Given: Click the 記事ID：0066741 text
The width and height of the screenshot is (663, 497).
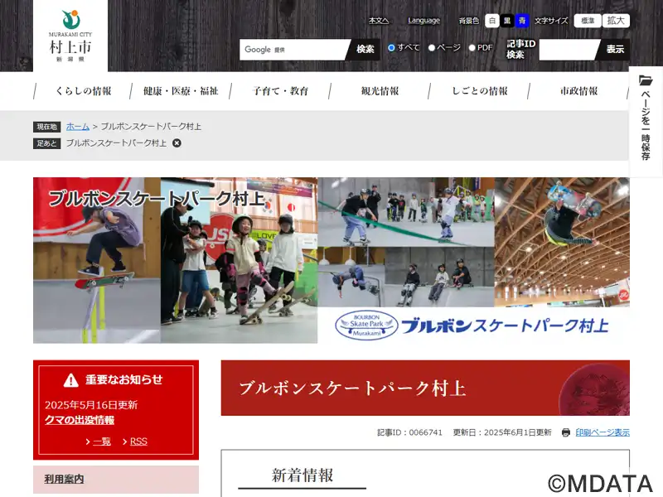Looking at the screenshot, I should (x=409, y=432).
